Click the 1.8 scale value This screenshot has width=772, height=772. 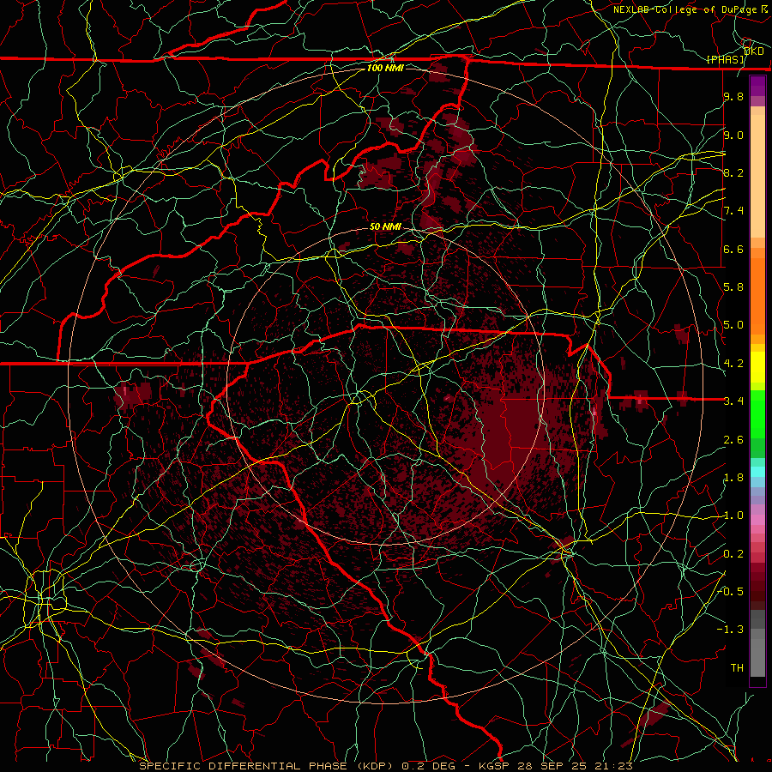[733, 478]
